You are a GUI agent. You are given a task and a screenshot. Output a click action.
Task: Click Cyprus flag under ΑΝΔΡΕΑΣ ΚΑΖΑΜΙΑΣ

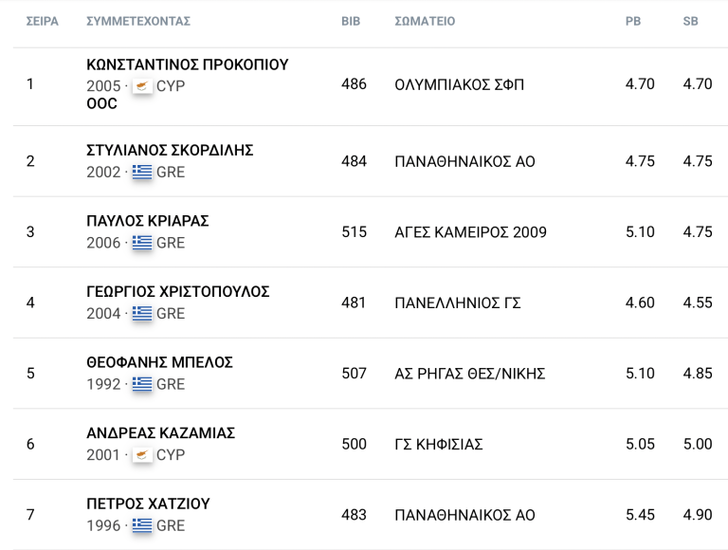point(142,455)
